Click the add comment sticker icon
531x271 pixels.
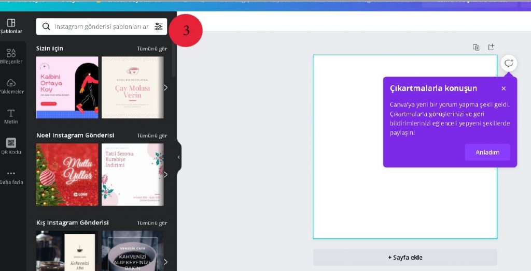(509, 63)
